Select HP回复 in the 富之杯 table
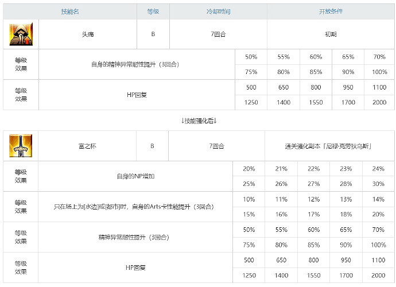The image size is (396, 287). 135,267
